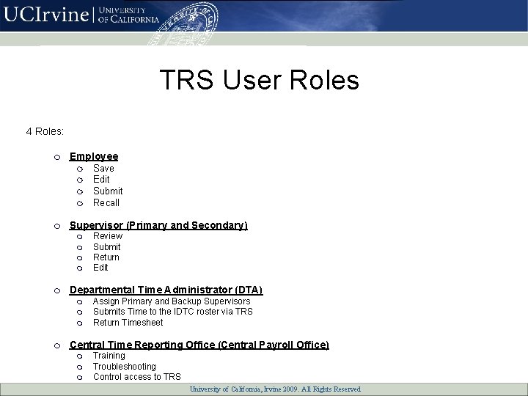Select the 'Central Time Reporting Office' heading
Viewport: 528px width, 396px height.
point(199,345)
